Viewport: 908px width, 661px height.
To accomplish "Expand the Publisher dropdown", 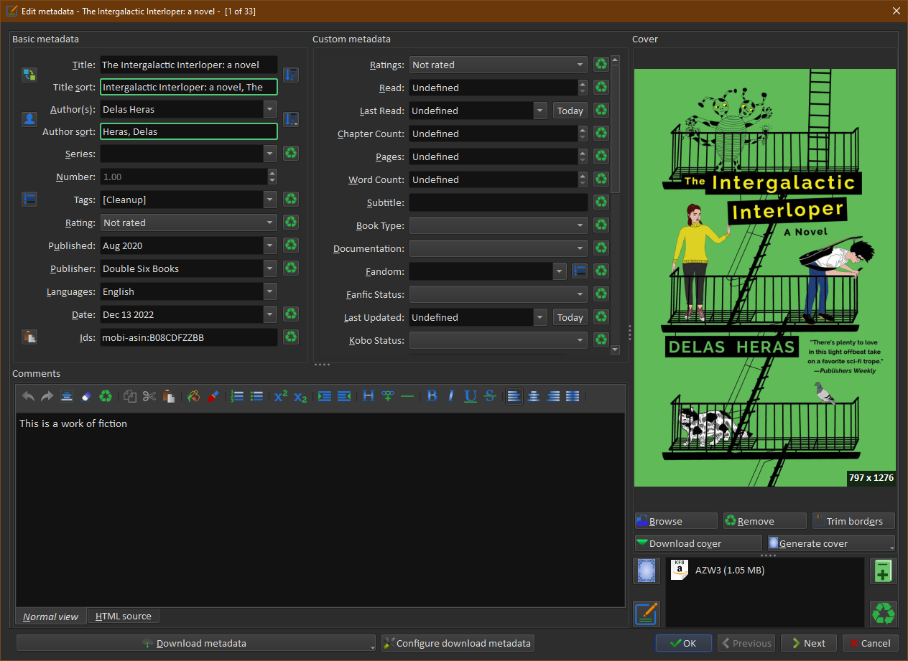I will coord(270,268).
